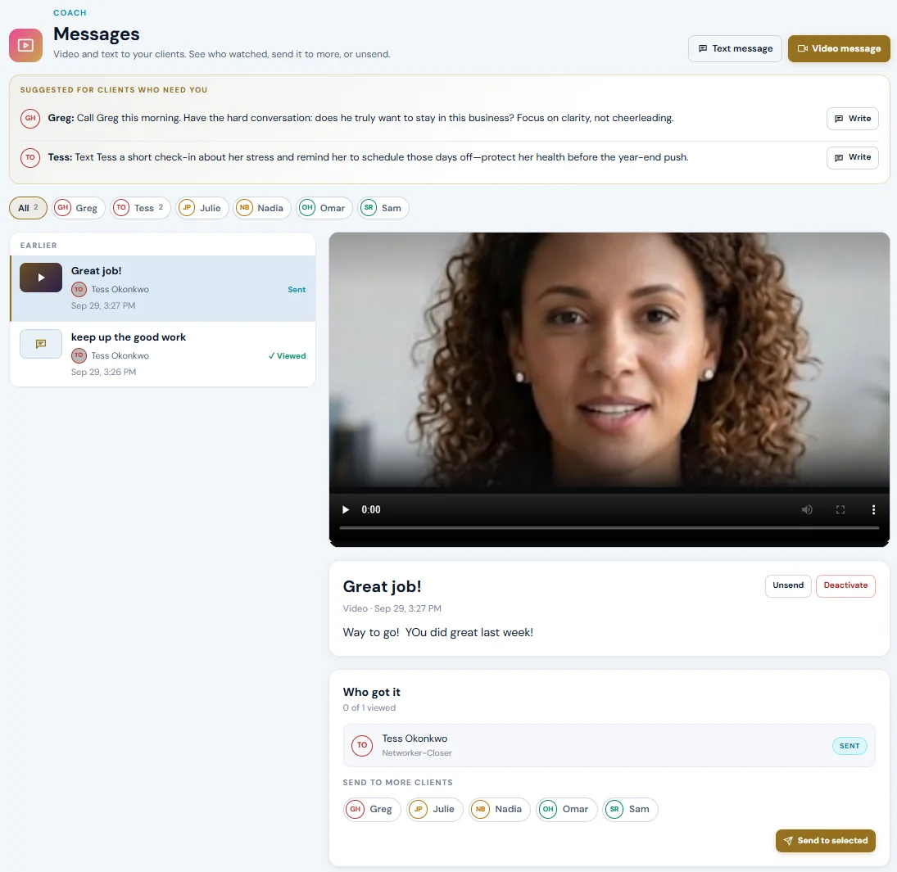This screenshot has width=897, height=872.
Task: Filter messages by Nadia
Action: (x=262, y=208)
